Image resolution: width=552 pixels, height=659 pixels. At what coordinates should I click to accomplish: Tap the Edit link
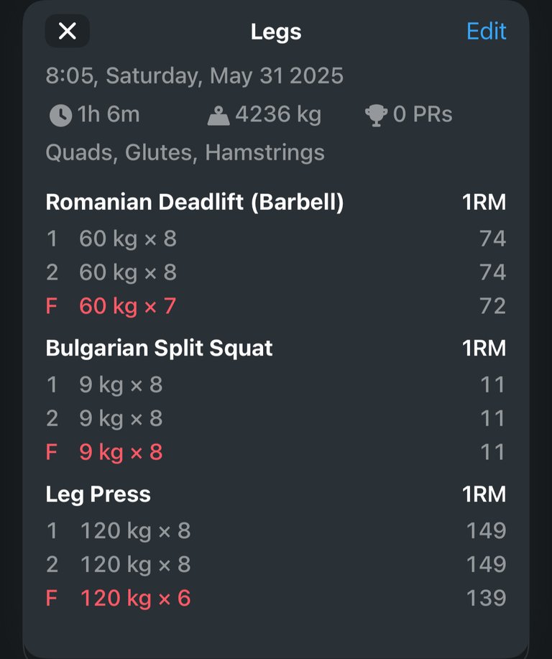tap(487, 32)
